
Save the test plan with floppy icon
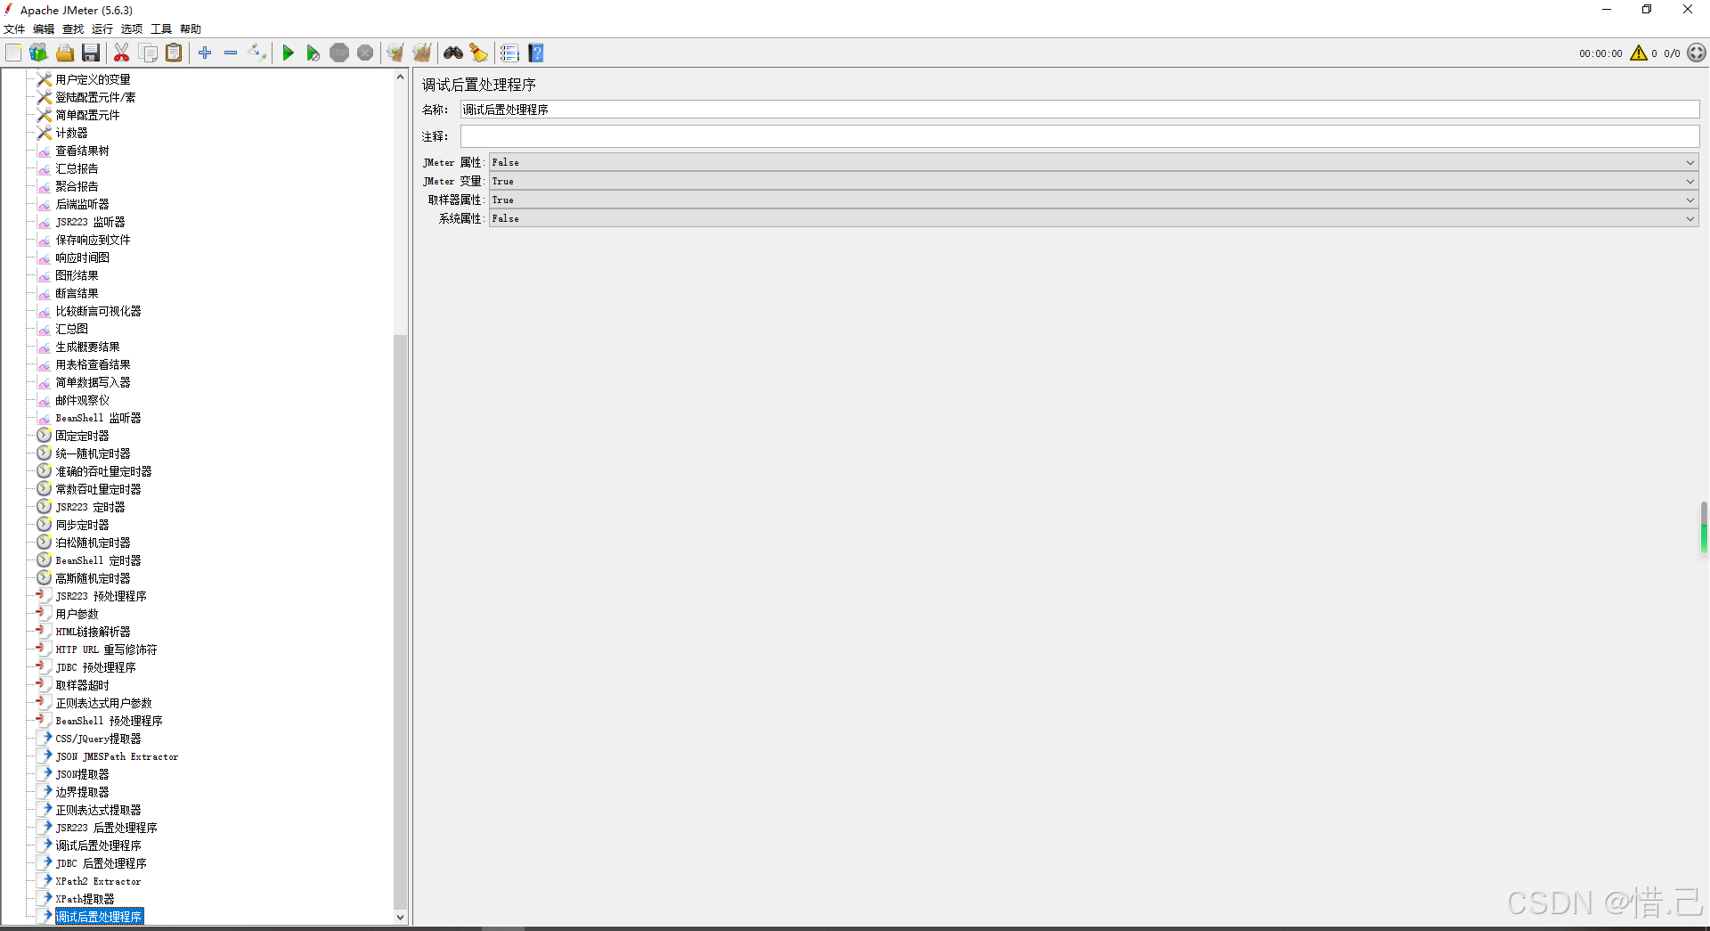click(91, 53)
